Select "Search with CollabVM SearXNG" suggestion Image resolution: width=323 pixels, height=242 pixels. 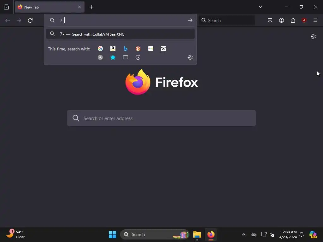click(120, 34)
